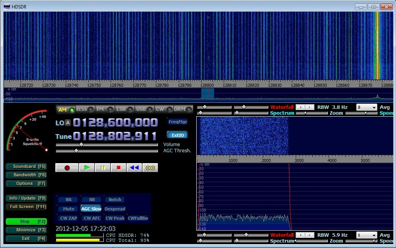This screenshot has height=248, width=396.
Task: Click the S-meter squelch gauge
Action: coord(26,131)
